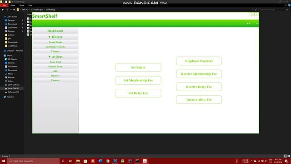Image resolution: width=291 pixels, height=164 pixels.
Task: Open recent locations dropdown in Explorer
Action: coord(11,10)
